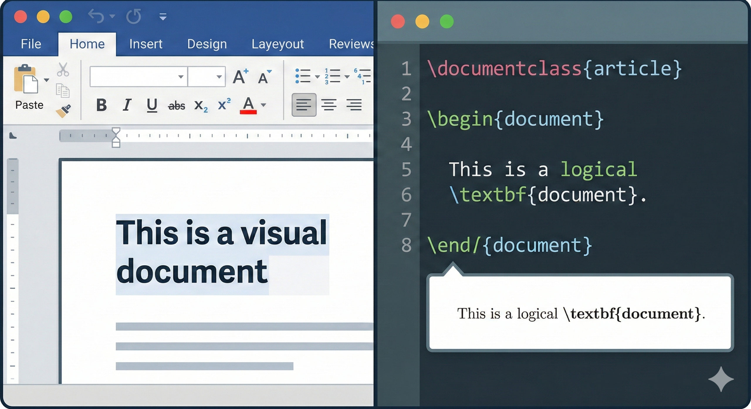
Task: Open the font name dropdown
Action: click(181, 77)
